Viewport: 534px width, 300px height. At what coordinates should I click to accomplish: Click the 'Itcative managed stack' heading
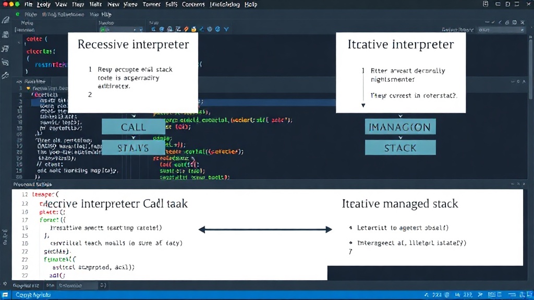coord(400,204)
